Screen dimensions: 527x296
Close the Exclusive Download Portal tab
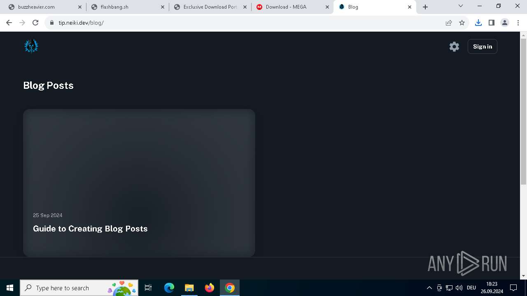coord(245,7)
